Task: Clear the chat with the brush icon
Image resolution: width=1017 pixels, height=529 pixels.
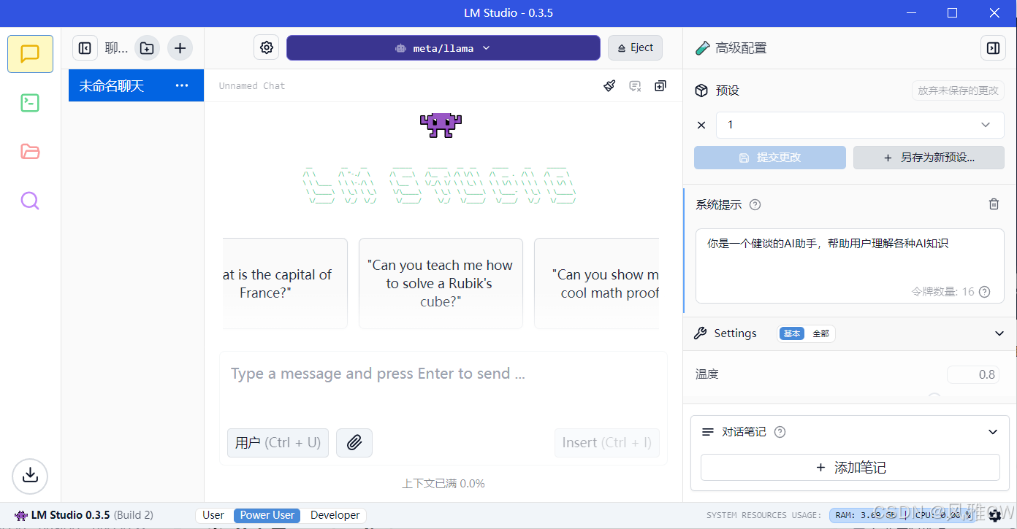Action: point(609,86)
